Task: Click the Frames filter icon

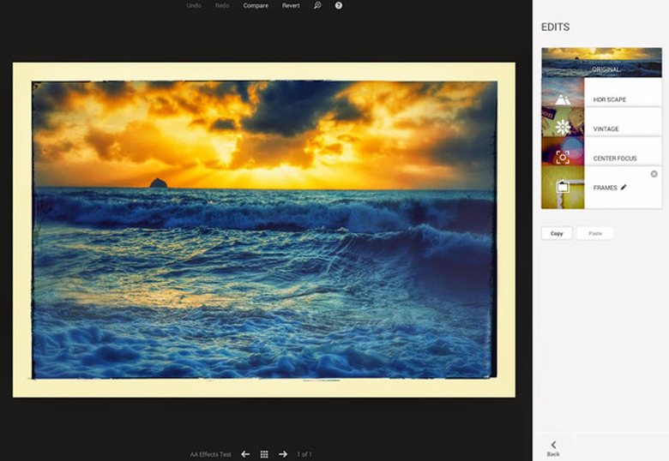Action: pos(563,187)
